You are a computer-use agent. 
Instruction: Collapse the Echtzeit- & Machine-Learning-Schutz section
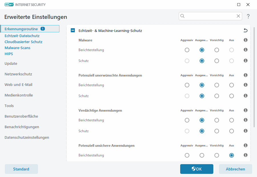[x=73, y=30]
